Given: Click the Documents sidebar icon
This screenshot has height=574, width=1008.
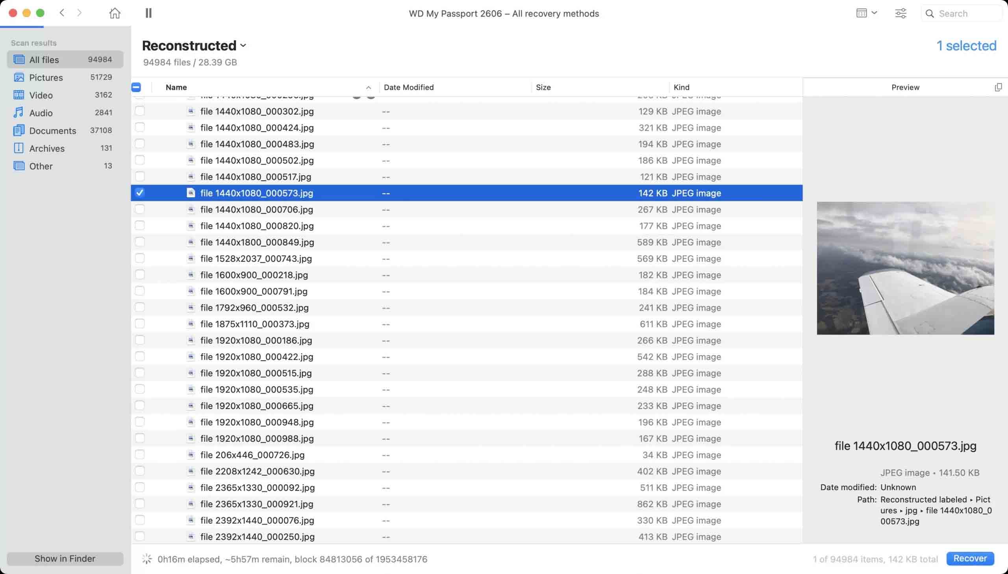Looking at the screenshot, I should click(x=19, y=130).
